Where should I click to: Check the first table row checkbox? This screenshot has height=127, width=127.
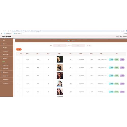tap(18, 60)
